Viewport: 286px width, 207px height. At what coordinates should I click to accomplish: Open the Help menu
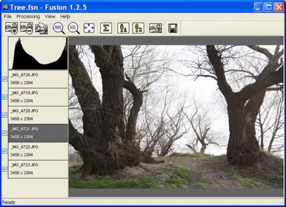coord(65,16)
